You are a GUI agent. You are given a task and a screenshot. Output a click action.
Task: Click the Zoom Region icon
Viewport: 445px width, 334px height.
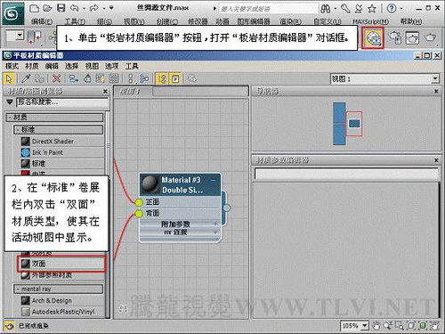tap(400, 326)
